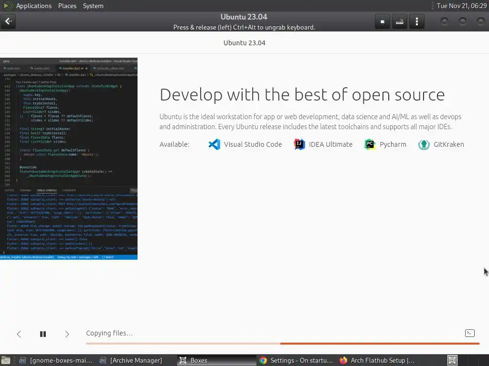
Task: Click the 'Pycharm' label
Action: point(393,144)
